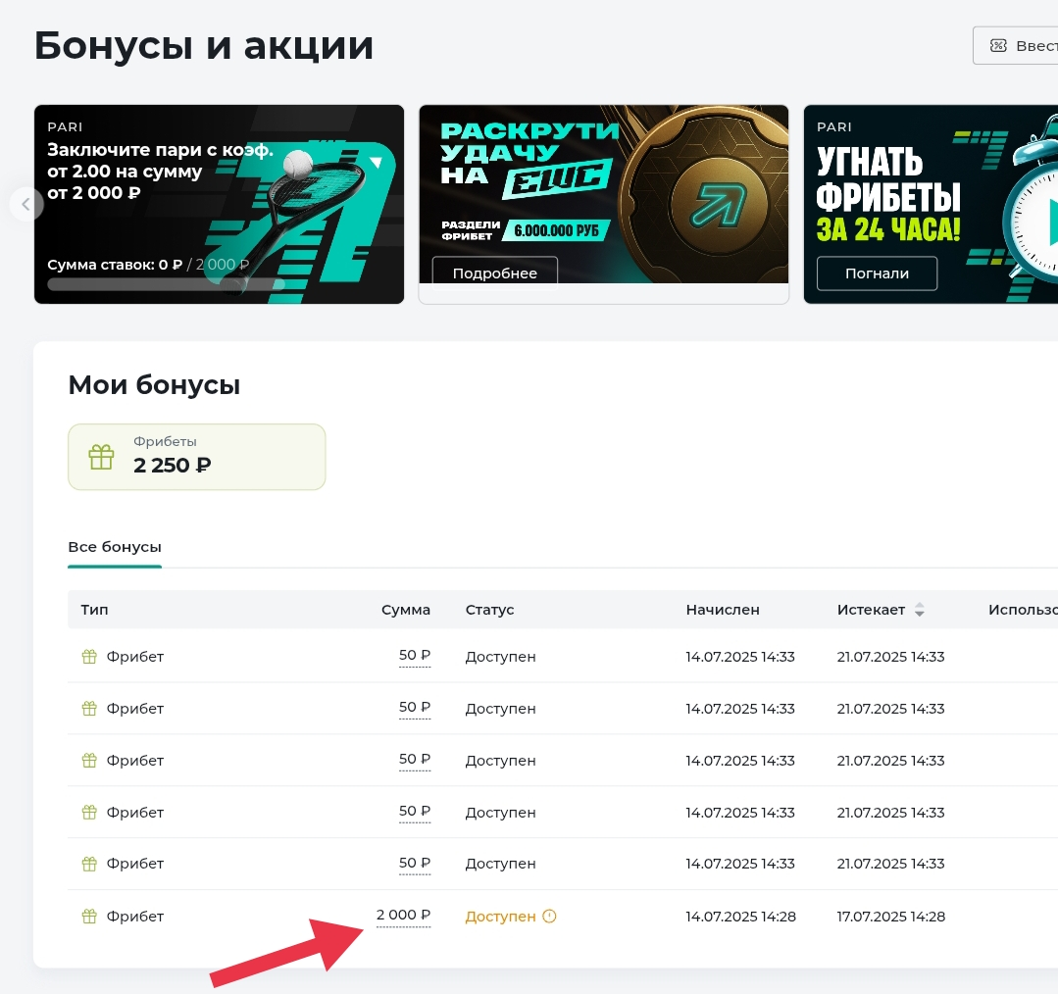Expand details of the 2 000 ₽ amount
The image size is (1058, 994).
(x=403, y=916)
